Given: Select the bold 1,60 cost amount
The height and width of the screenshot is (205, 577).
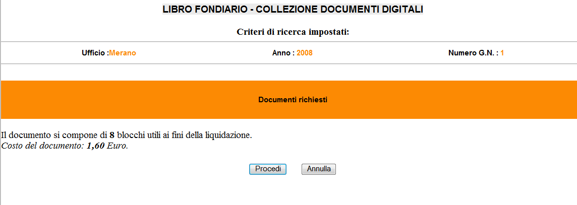Looking at the screenshot, I should (x=96, y=146).
